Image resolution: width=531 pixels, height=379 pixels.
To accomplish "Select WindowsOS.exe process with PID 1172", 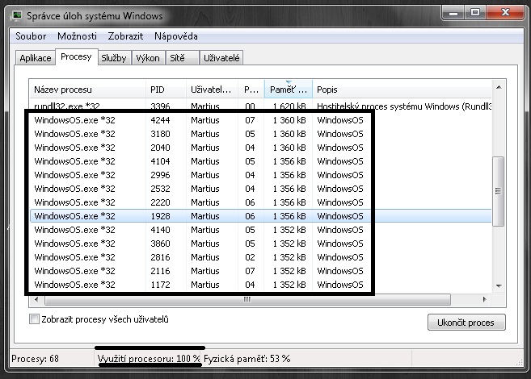I will click(261, 285).
